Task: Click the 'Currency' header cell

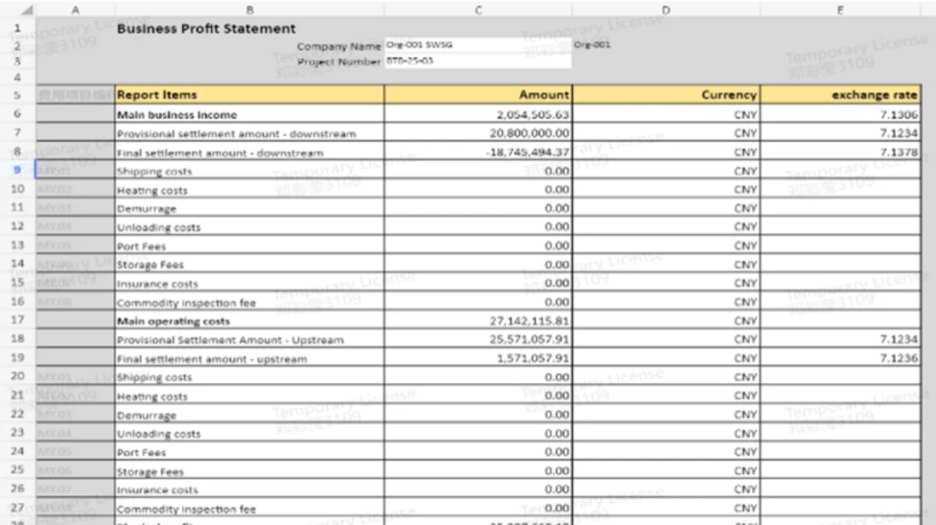Action: click(x=666, y=94)
